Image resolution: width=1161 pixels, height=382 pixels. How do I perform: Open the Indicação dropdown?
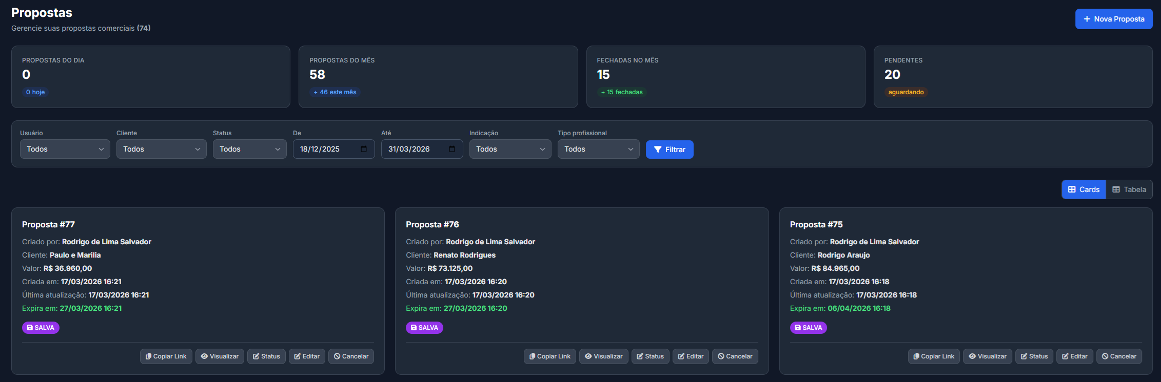click(510, 149)
